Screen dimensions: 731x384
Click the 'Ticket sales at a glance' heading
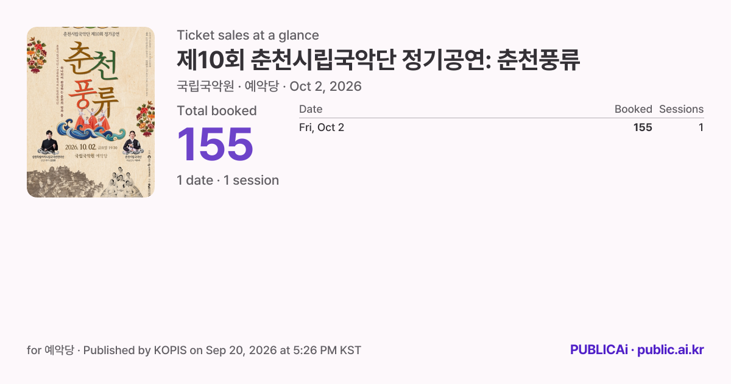pyautogui.click(x=248, y=35)
